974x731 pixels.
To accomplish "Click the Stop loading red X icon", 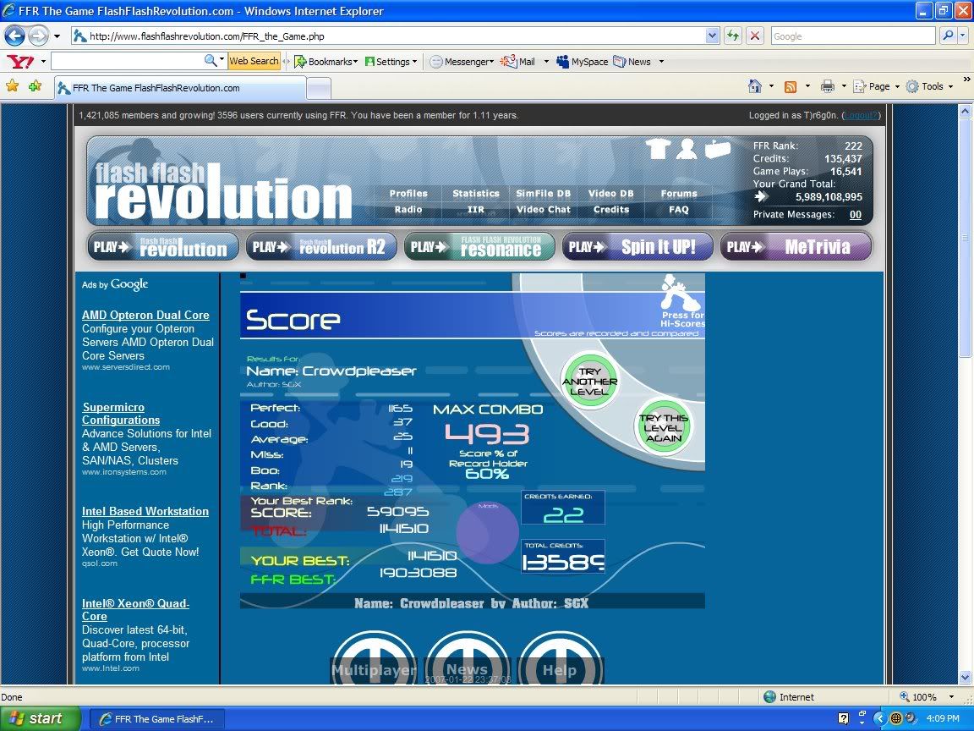I will [754, 36].
